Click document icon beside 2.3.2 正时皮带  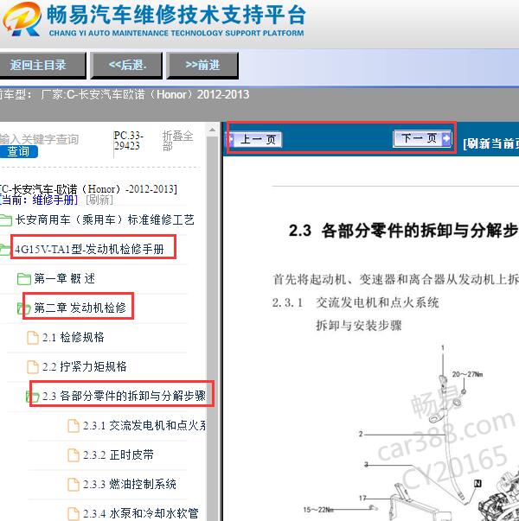(x=74, y=454)
